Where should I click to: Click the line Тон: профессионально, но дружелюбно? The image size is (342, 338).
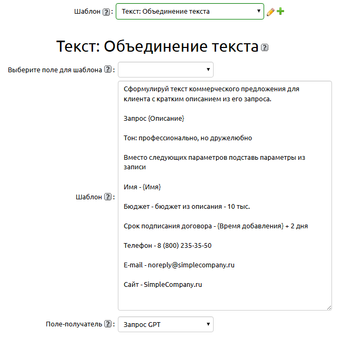[x=188, y=138]
